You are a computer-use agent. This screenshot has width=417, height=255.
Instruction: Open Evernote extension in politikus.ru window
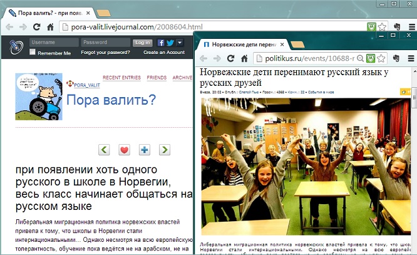pyautogui.click(x=371, y=58)
